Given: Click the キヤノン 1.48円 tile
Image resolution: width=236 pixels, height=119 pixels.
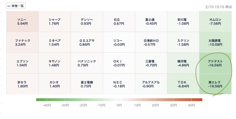Looking at the screenshot, I should click(55, 63).
